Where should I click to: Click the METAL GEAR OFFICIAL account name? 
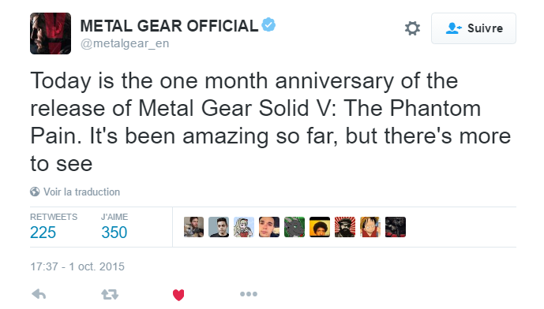coord(169,26)
